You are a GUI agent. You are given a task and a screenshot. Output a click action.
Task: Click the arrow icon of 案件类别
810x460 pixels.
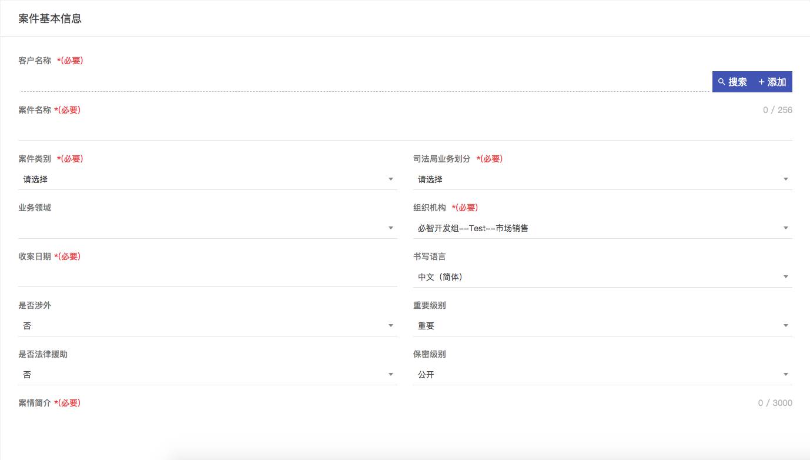click(x=391, y=179)
